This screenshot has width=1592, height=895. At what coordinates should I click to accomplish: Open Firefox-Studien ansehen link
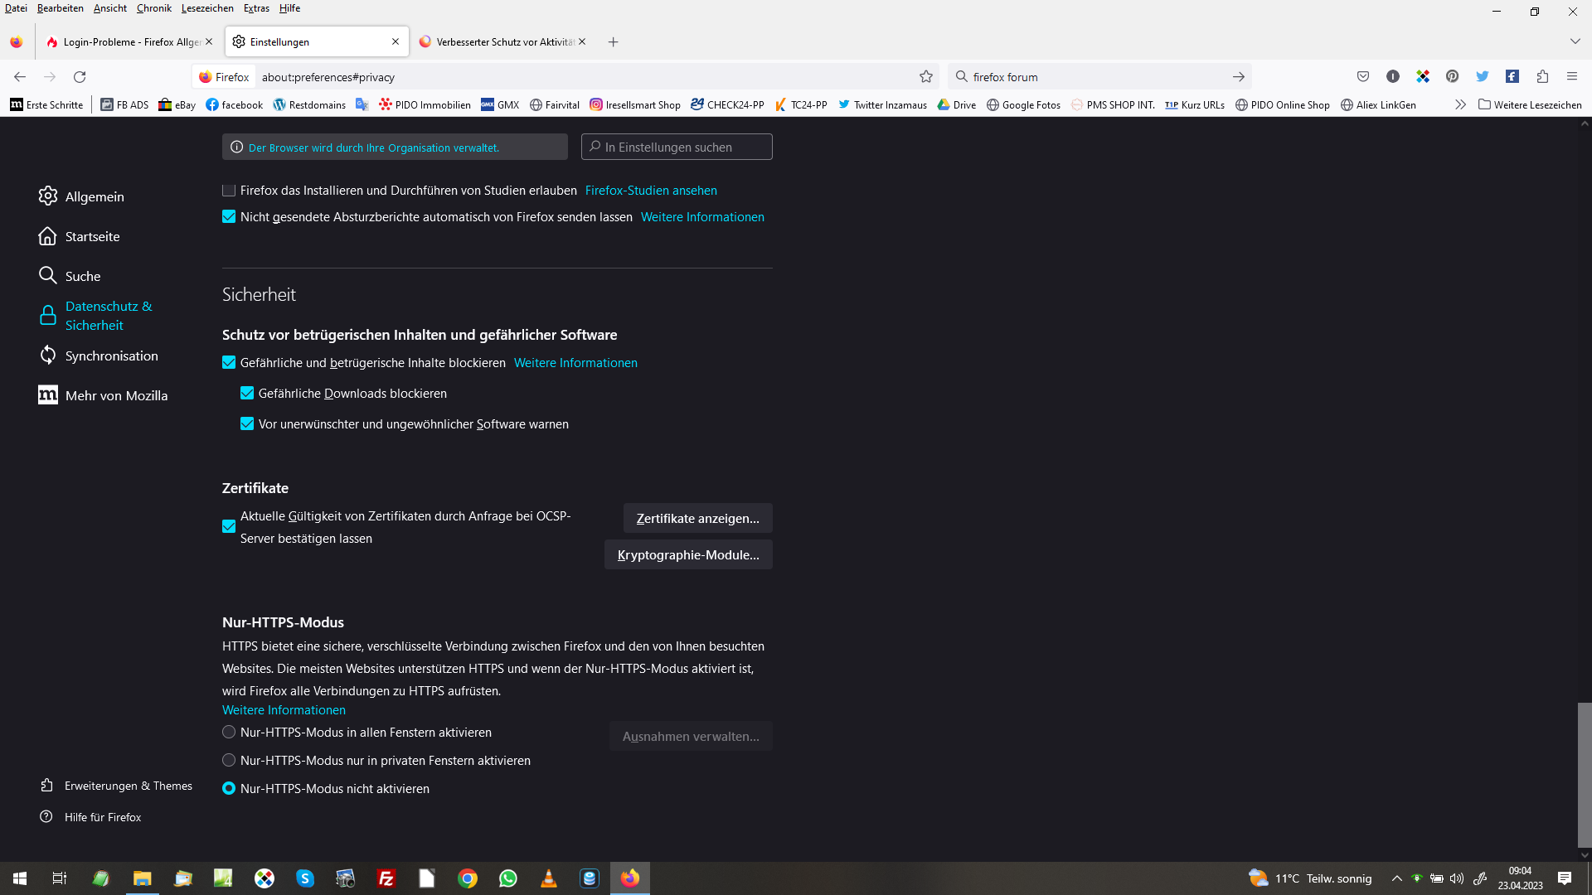(651, 191)
